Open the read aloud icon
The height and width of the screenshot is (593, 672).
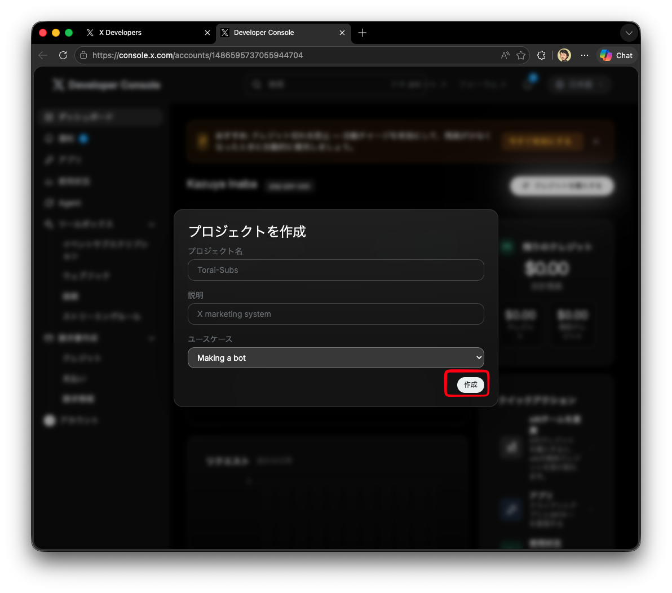505,55
